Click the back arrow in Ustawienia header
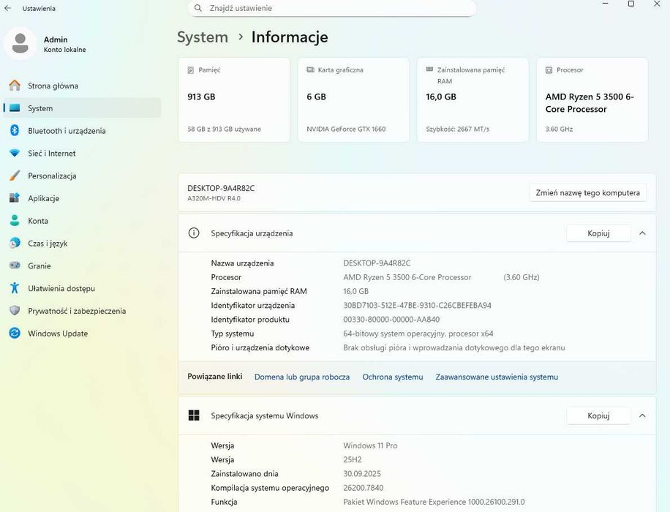 pyautogui.click(x=8, y=9)
